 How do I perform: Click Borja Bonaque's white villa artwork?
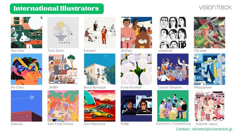coord(100,69)
